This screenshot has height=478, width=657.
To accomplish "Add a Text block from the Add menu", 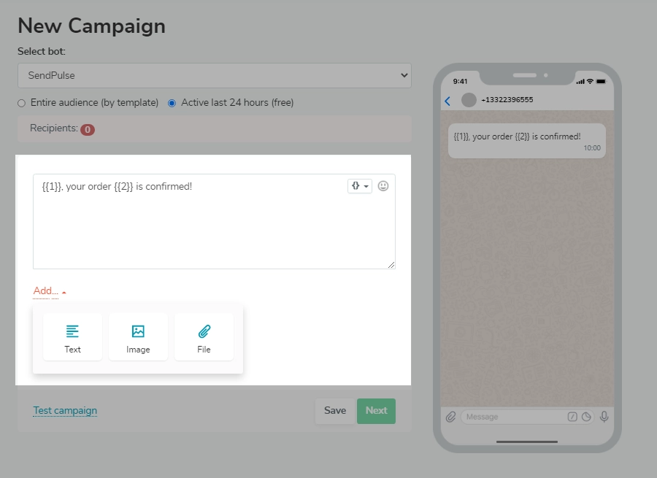I will point(72,336).
